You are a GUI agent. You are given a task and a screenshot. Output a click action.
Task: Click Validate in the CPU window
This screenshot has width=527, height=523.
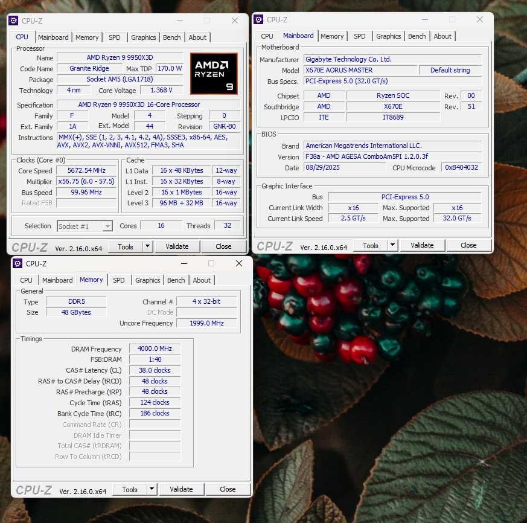point(177,246)
